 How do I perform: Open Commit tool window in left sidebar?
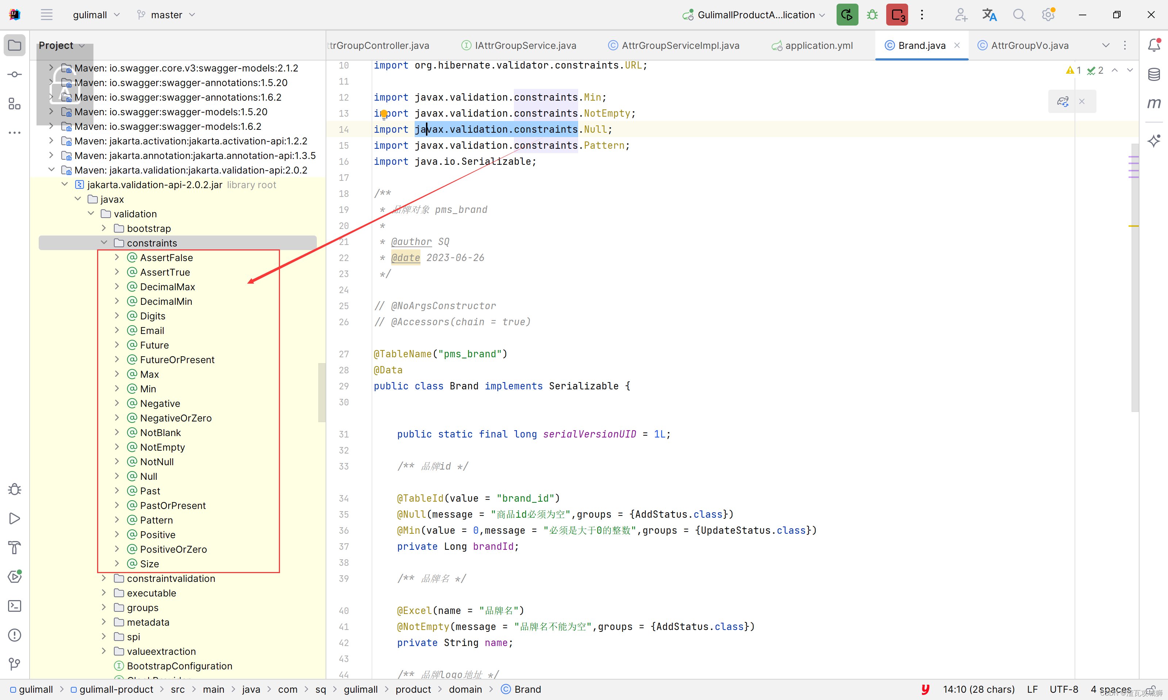click(x=15, y=74)
